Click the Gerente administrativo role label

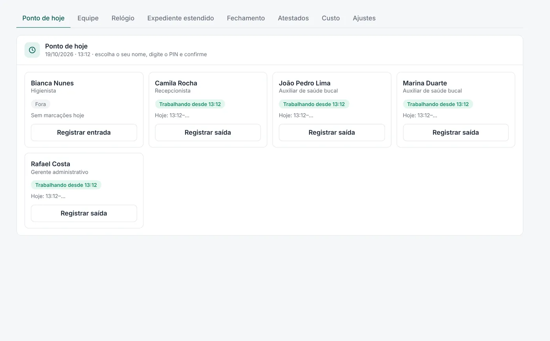pyautogui.click(x=59, y=172)
